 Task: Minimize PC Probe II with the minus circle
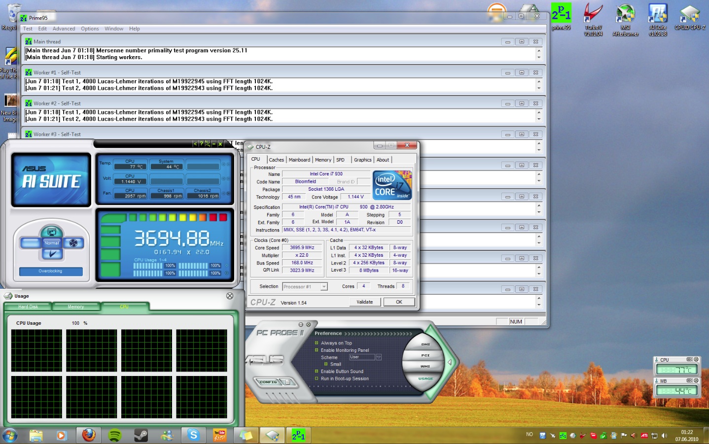[x=301, y=324]
